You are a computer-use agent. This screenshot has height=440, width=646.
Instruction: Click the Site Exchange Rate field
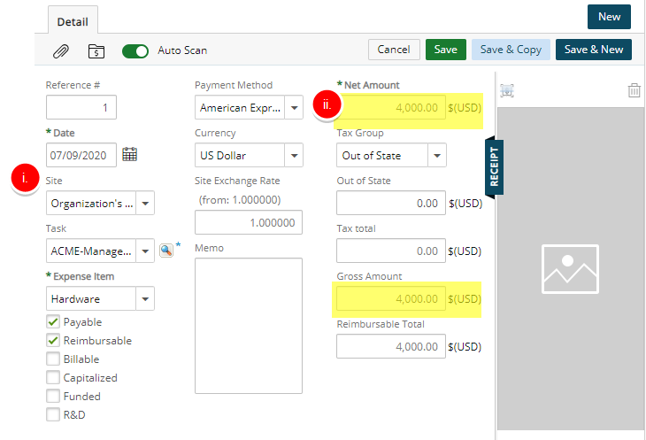point(249,222)
